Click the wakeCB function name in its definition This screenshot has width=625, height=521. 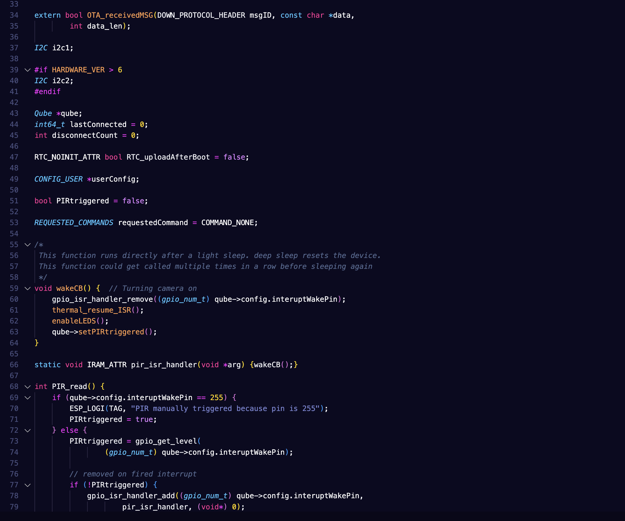pyautogui.click(x=69, y=288)
